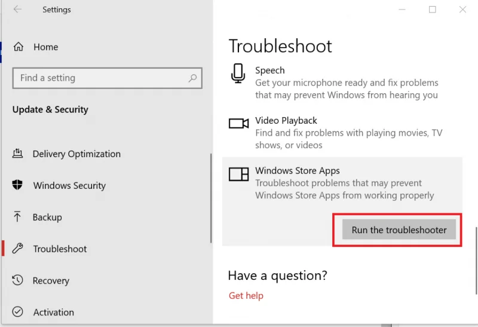The height and width of the screenshot is (327, 478).
Task: Open the Home icon in sidebar
Action: 19,47
